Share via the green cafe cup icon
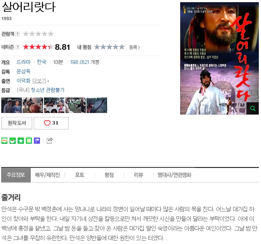261x244 pixels. click(x=13, y=141)
